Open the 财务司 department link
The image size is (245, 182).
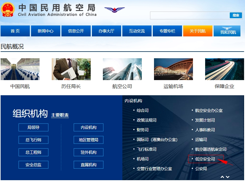142,130
